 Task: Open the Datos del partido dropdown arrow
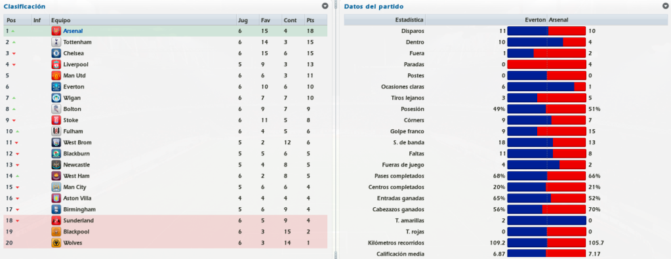coord(666,6)
